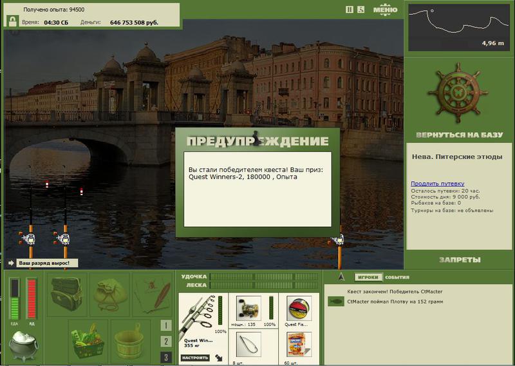This screenshot has width=515, height=366.
Task: Click the УДОЧКА tension indicator bar
Action: tap(264, 276)
